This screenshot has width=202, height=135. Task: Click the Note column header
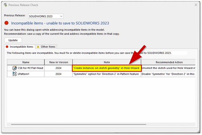point(107,62)
